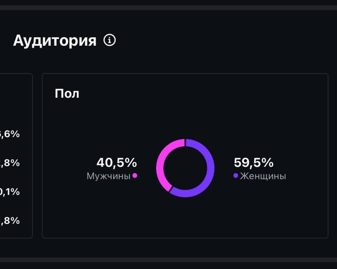This screenshot has width=337, height=269.
Task: Click the top divider bar above Аудитория
Action: pyautogui.click(x=169, y=8)
